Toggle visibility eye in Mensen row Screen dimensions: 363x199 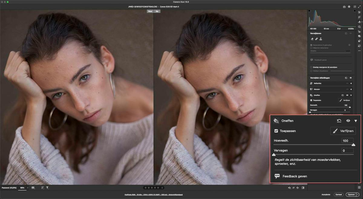click(347, 89)
